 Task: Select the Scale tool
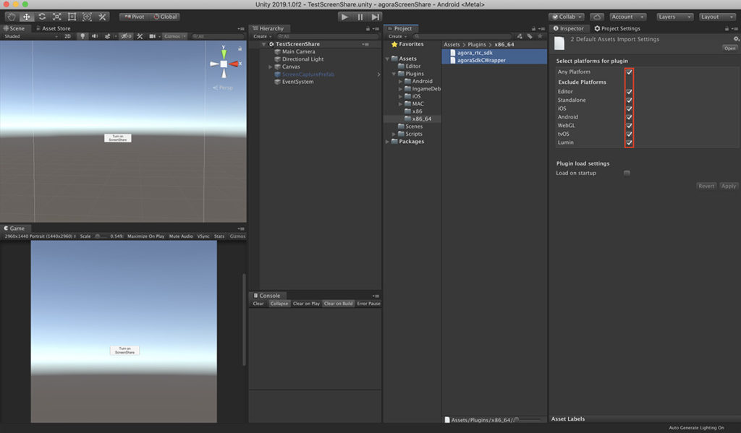pos(56,17)
